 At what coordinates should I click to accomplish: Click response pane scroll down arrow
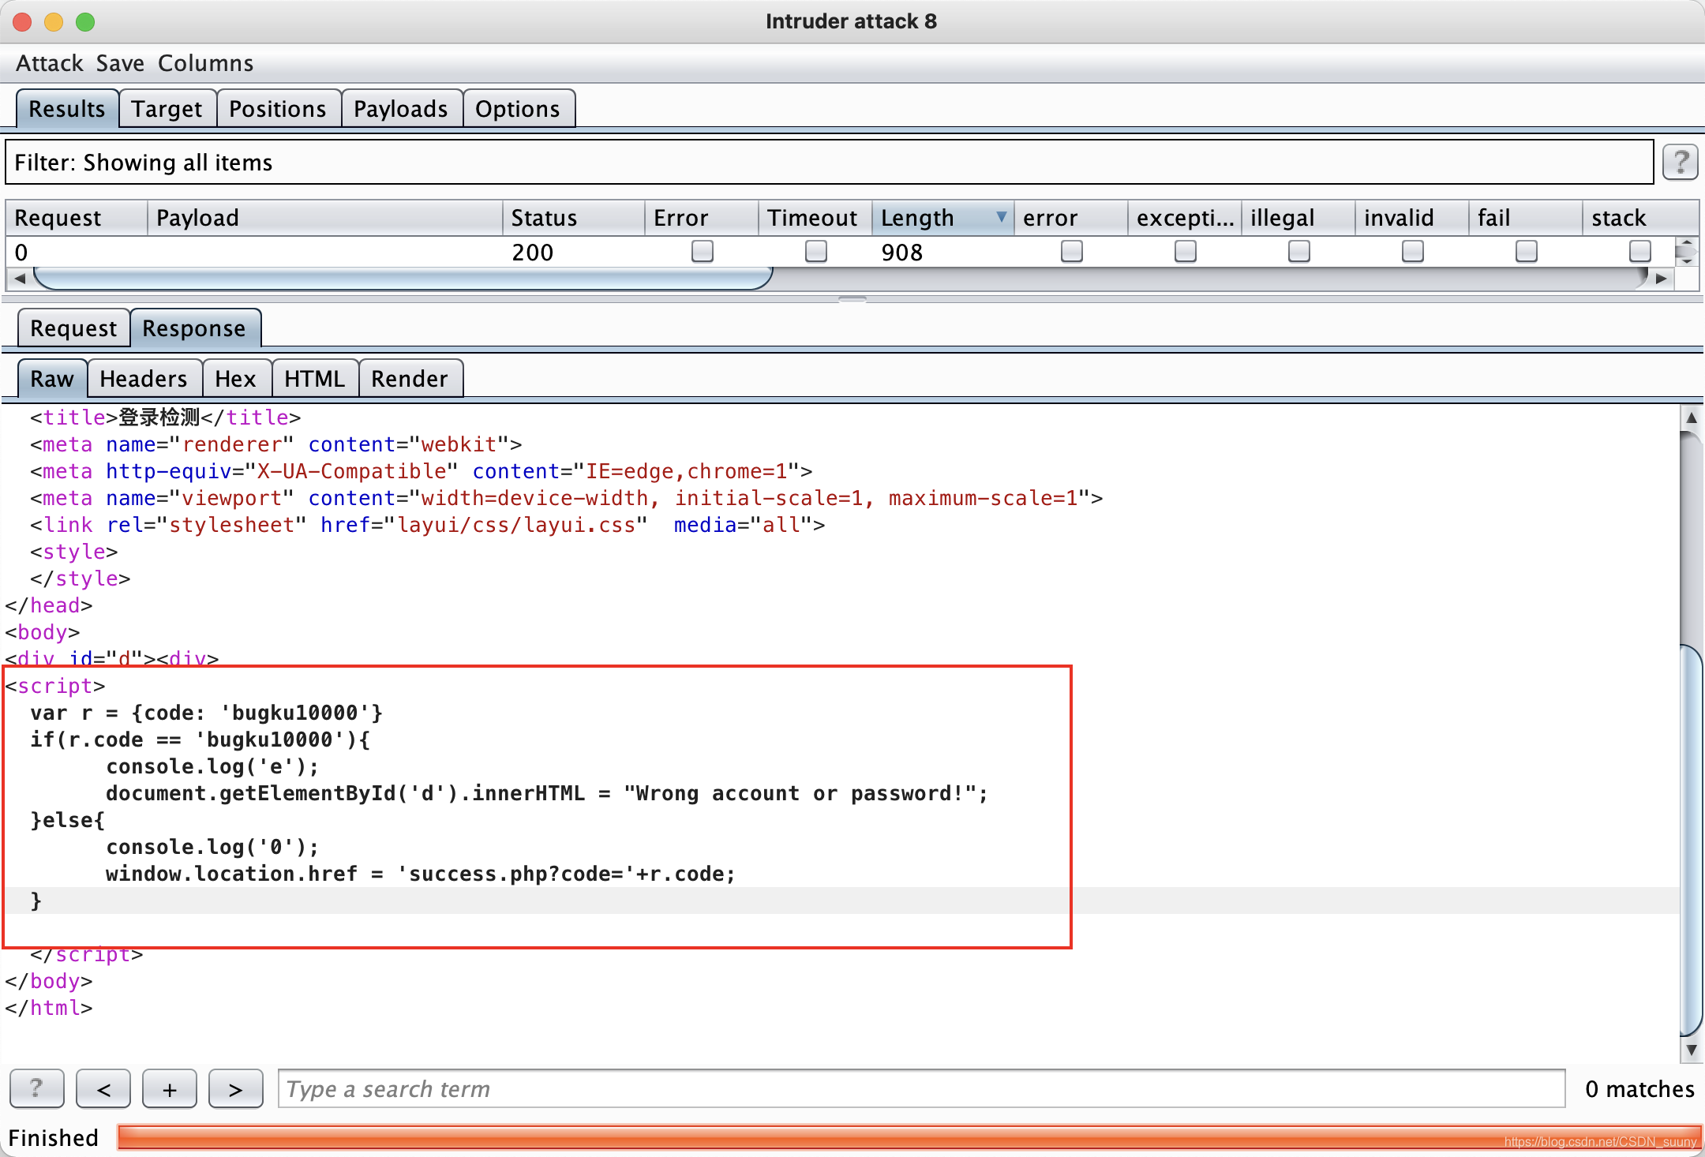tap(1692, 1050)
